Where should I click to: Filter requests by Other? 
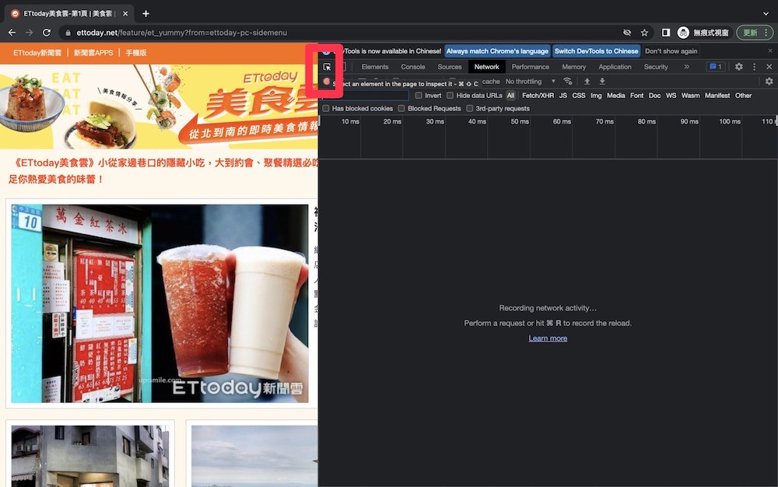click(743, 95)
